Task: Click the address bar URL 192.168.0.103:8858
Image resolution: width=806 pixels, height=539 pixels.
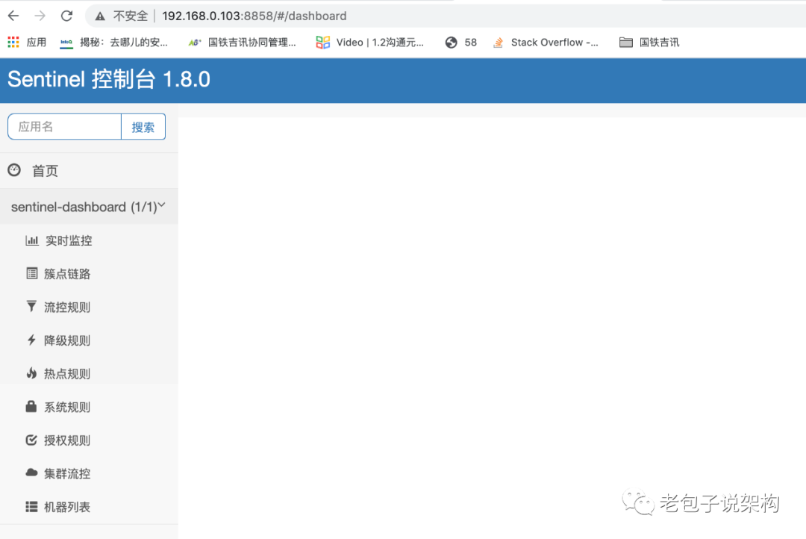Action: (254, 16)
